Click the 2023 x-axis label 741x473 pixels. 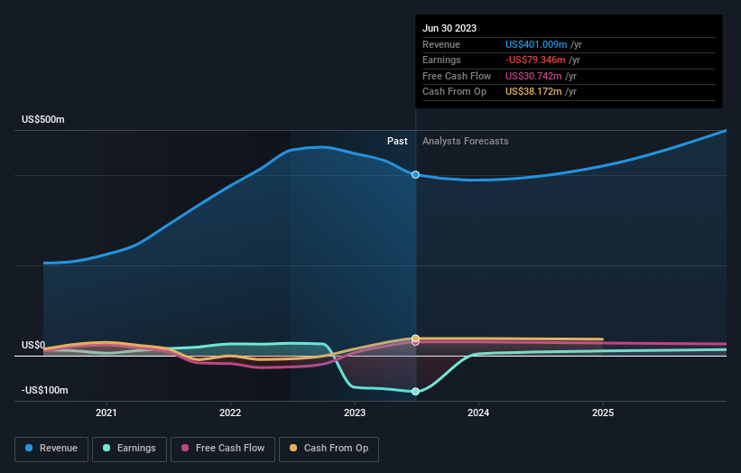click(355, 413)
